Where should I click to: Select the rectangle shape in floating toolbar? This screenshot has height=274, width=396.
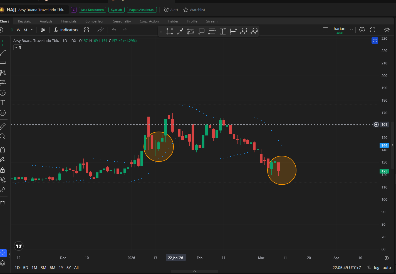tap(170, 31)
